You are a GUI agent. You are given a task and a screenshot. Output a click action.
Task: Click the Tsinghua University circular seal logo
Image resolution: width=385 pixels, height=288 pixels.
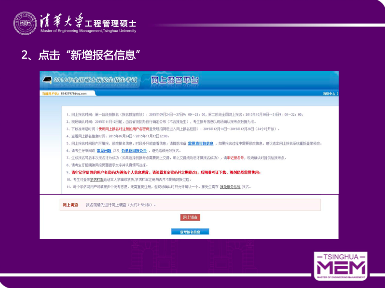coord(24,23)
